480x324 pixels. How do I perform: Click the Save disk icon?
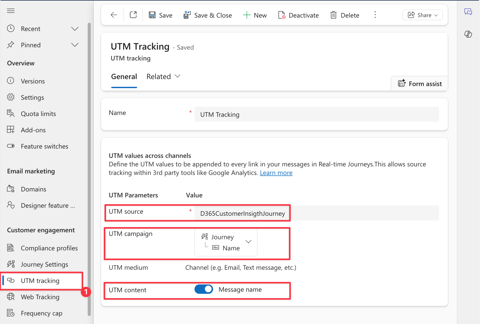152,15
